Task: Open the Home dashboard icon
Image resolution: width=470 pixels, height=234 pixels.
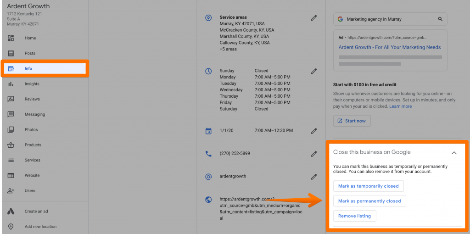Action: pyautogui.click(x=11, y=38)
